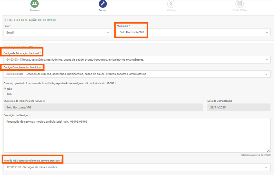Open the Item da NBS dropdown

(137, 167)
